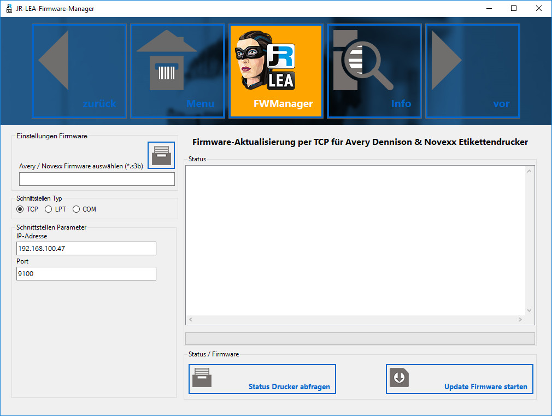The image size is (552, 416).
Task: Click the vor forward arrow tile
Action: [473, 71]
